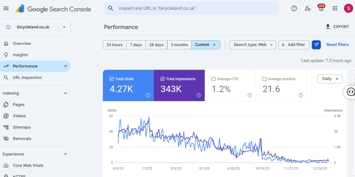Image resolution: width=355 pixels, height=177 pixels.
Task: Select the 7 days range tab
Action: point(136,45)
